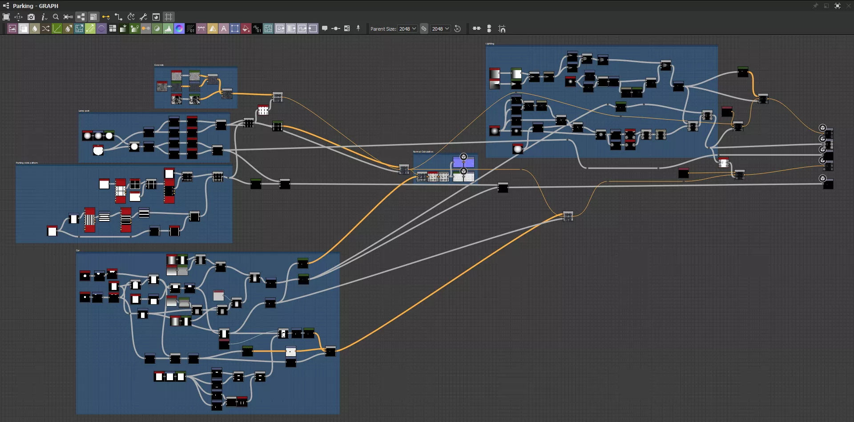Add a Text node with the A icon
This screenshot has width=854, height=422.
224,29
